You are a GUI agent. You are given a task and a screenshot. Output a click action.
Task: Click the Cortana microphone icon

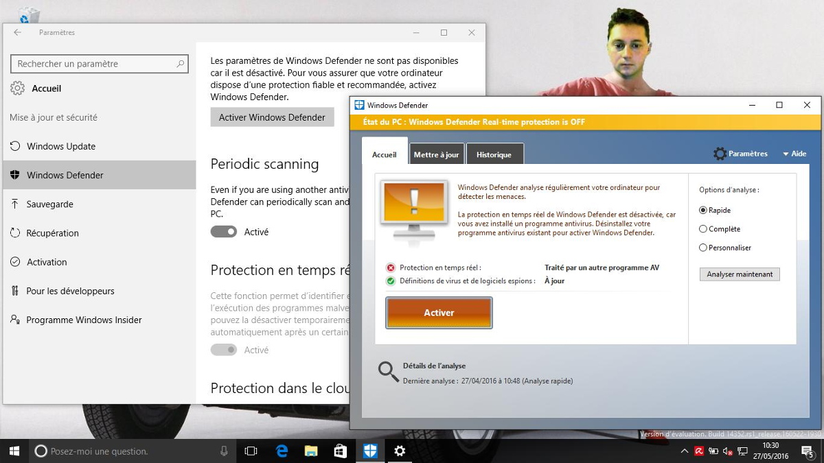(x=224, y=451)
